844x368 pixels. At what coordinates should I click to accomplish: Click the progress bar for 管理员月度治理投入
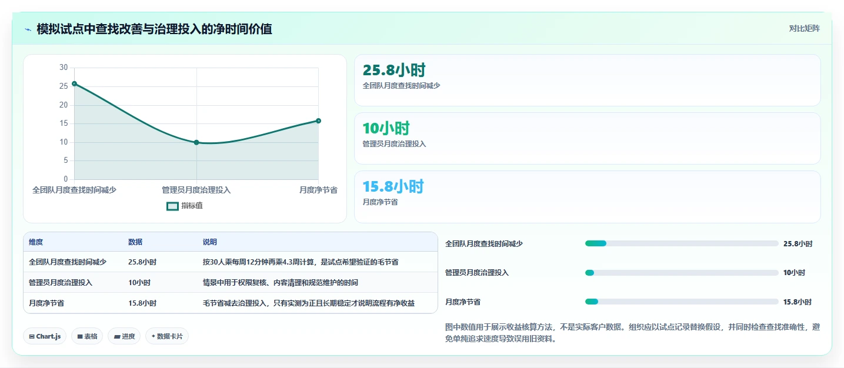(x=682, y=273)
